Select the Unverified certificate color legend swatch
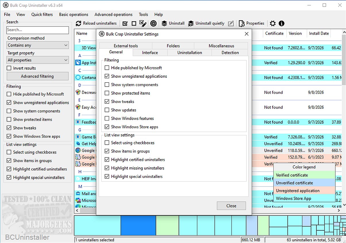Image resolution: width=346 pixels, height=243 pixels. [x=304, y=183]
